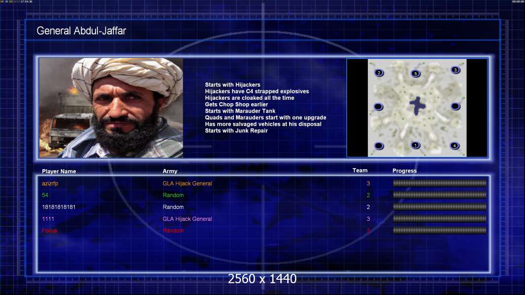Click 'Quads and Marauders start with one upgrade'
Viewport: 525px width, 295px height.
pos(265,118)
